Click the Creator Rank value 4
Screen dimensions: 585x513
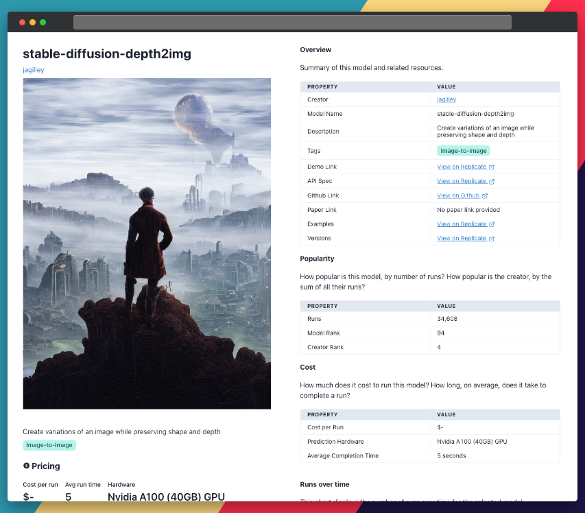439,347
